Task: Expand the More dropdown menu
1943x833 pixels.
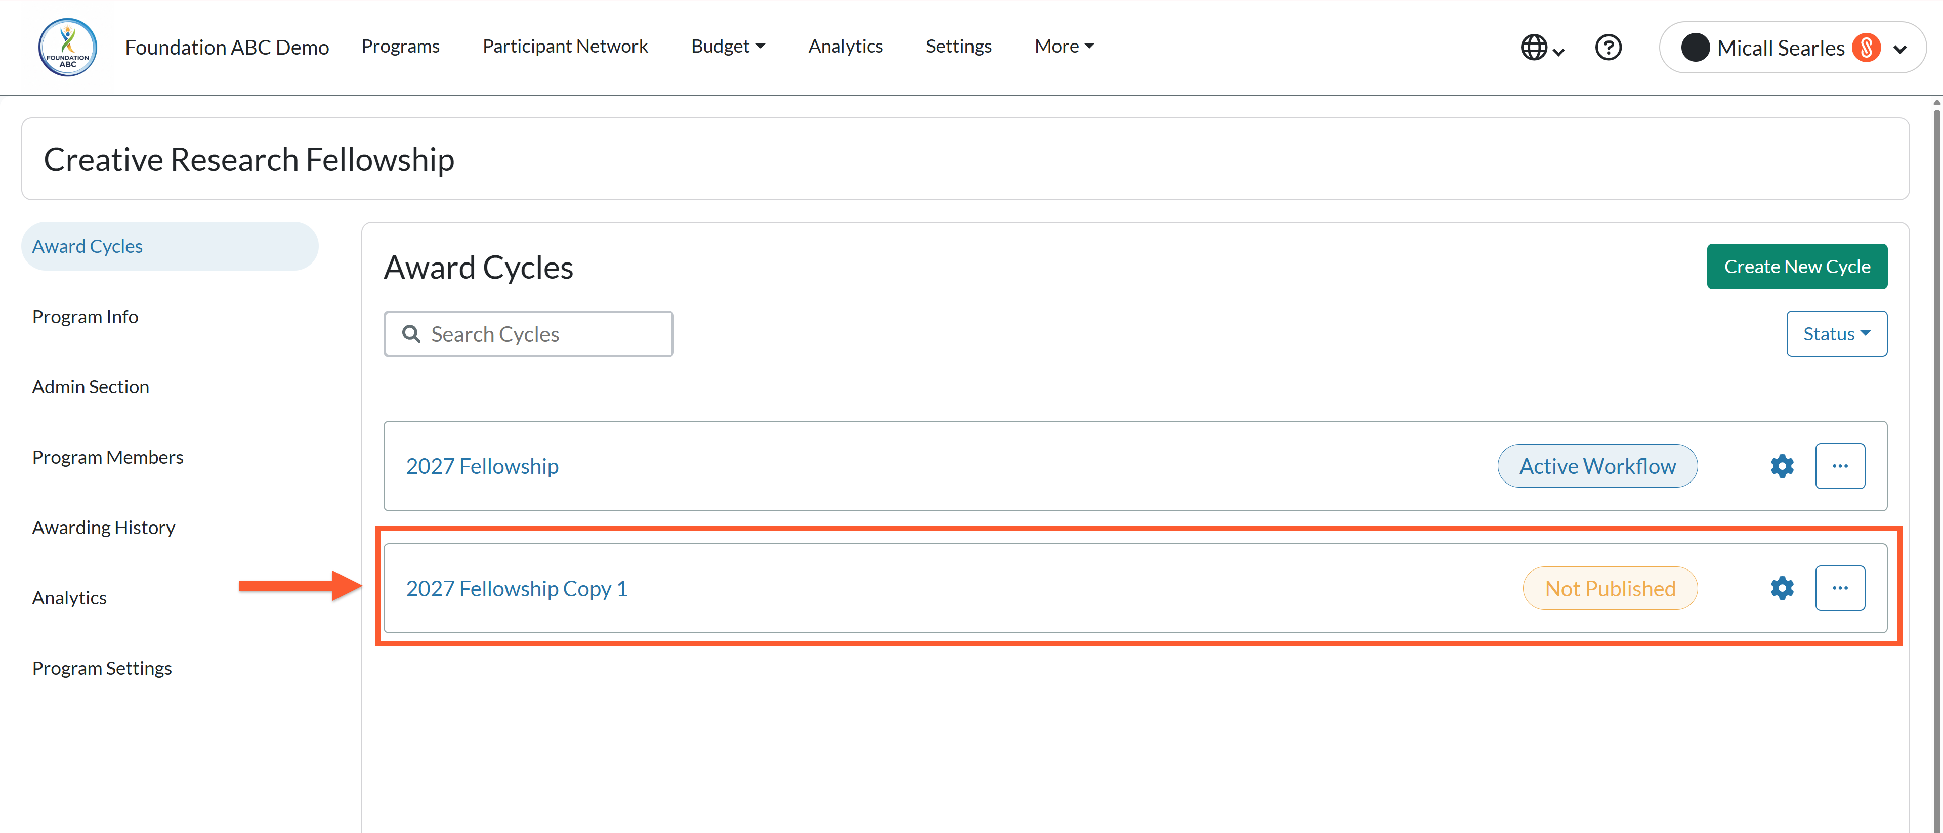Action: (x=1064, y=46)
